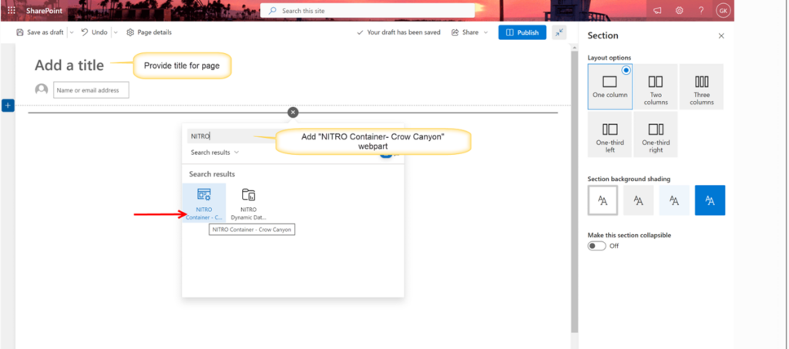Toggle Make this section collapsible switch
The image size is (789, 349).
pos(597,246)
